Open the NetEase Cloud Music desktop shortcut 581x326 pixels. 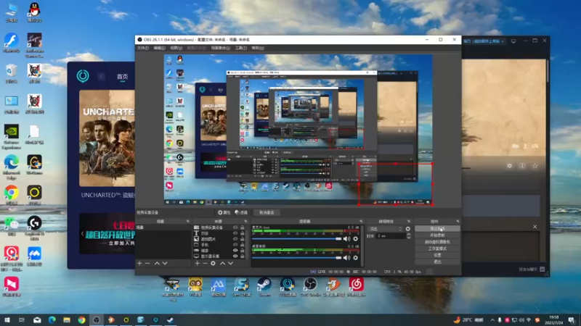coord(356,287)
